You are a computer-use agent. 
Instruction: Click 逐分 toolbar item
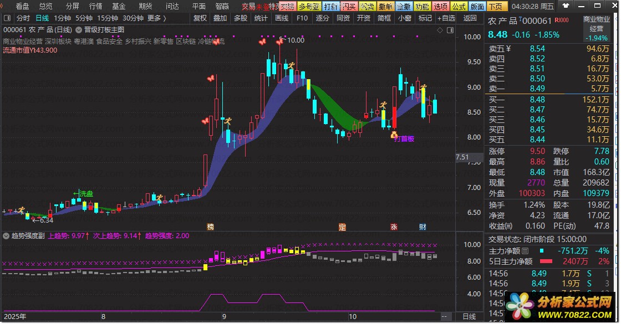click(322, 18)
